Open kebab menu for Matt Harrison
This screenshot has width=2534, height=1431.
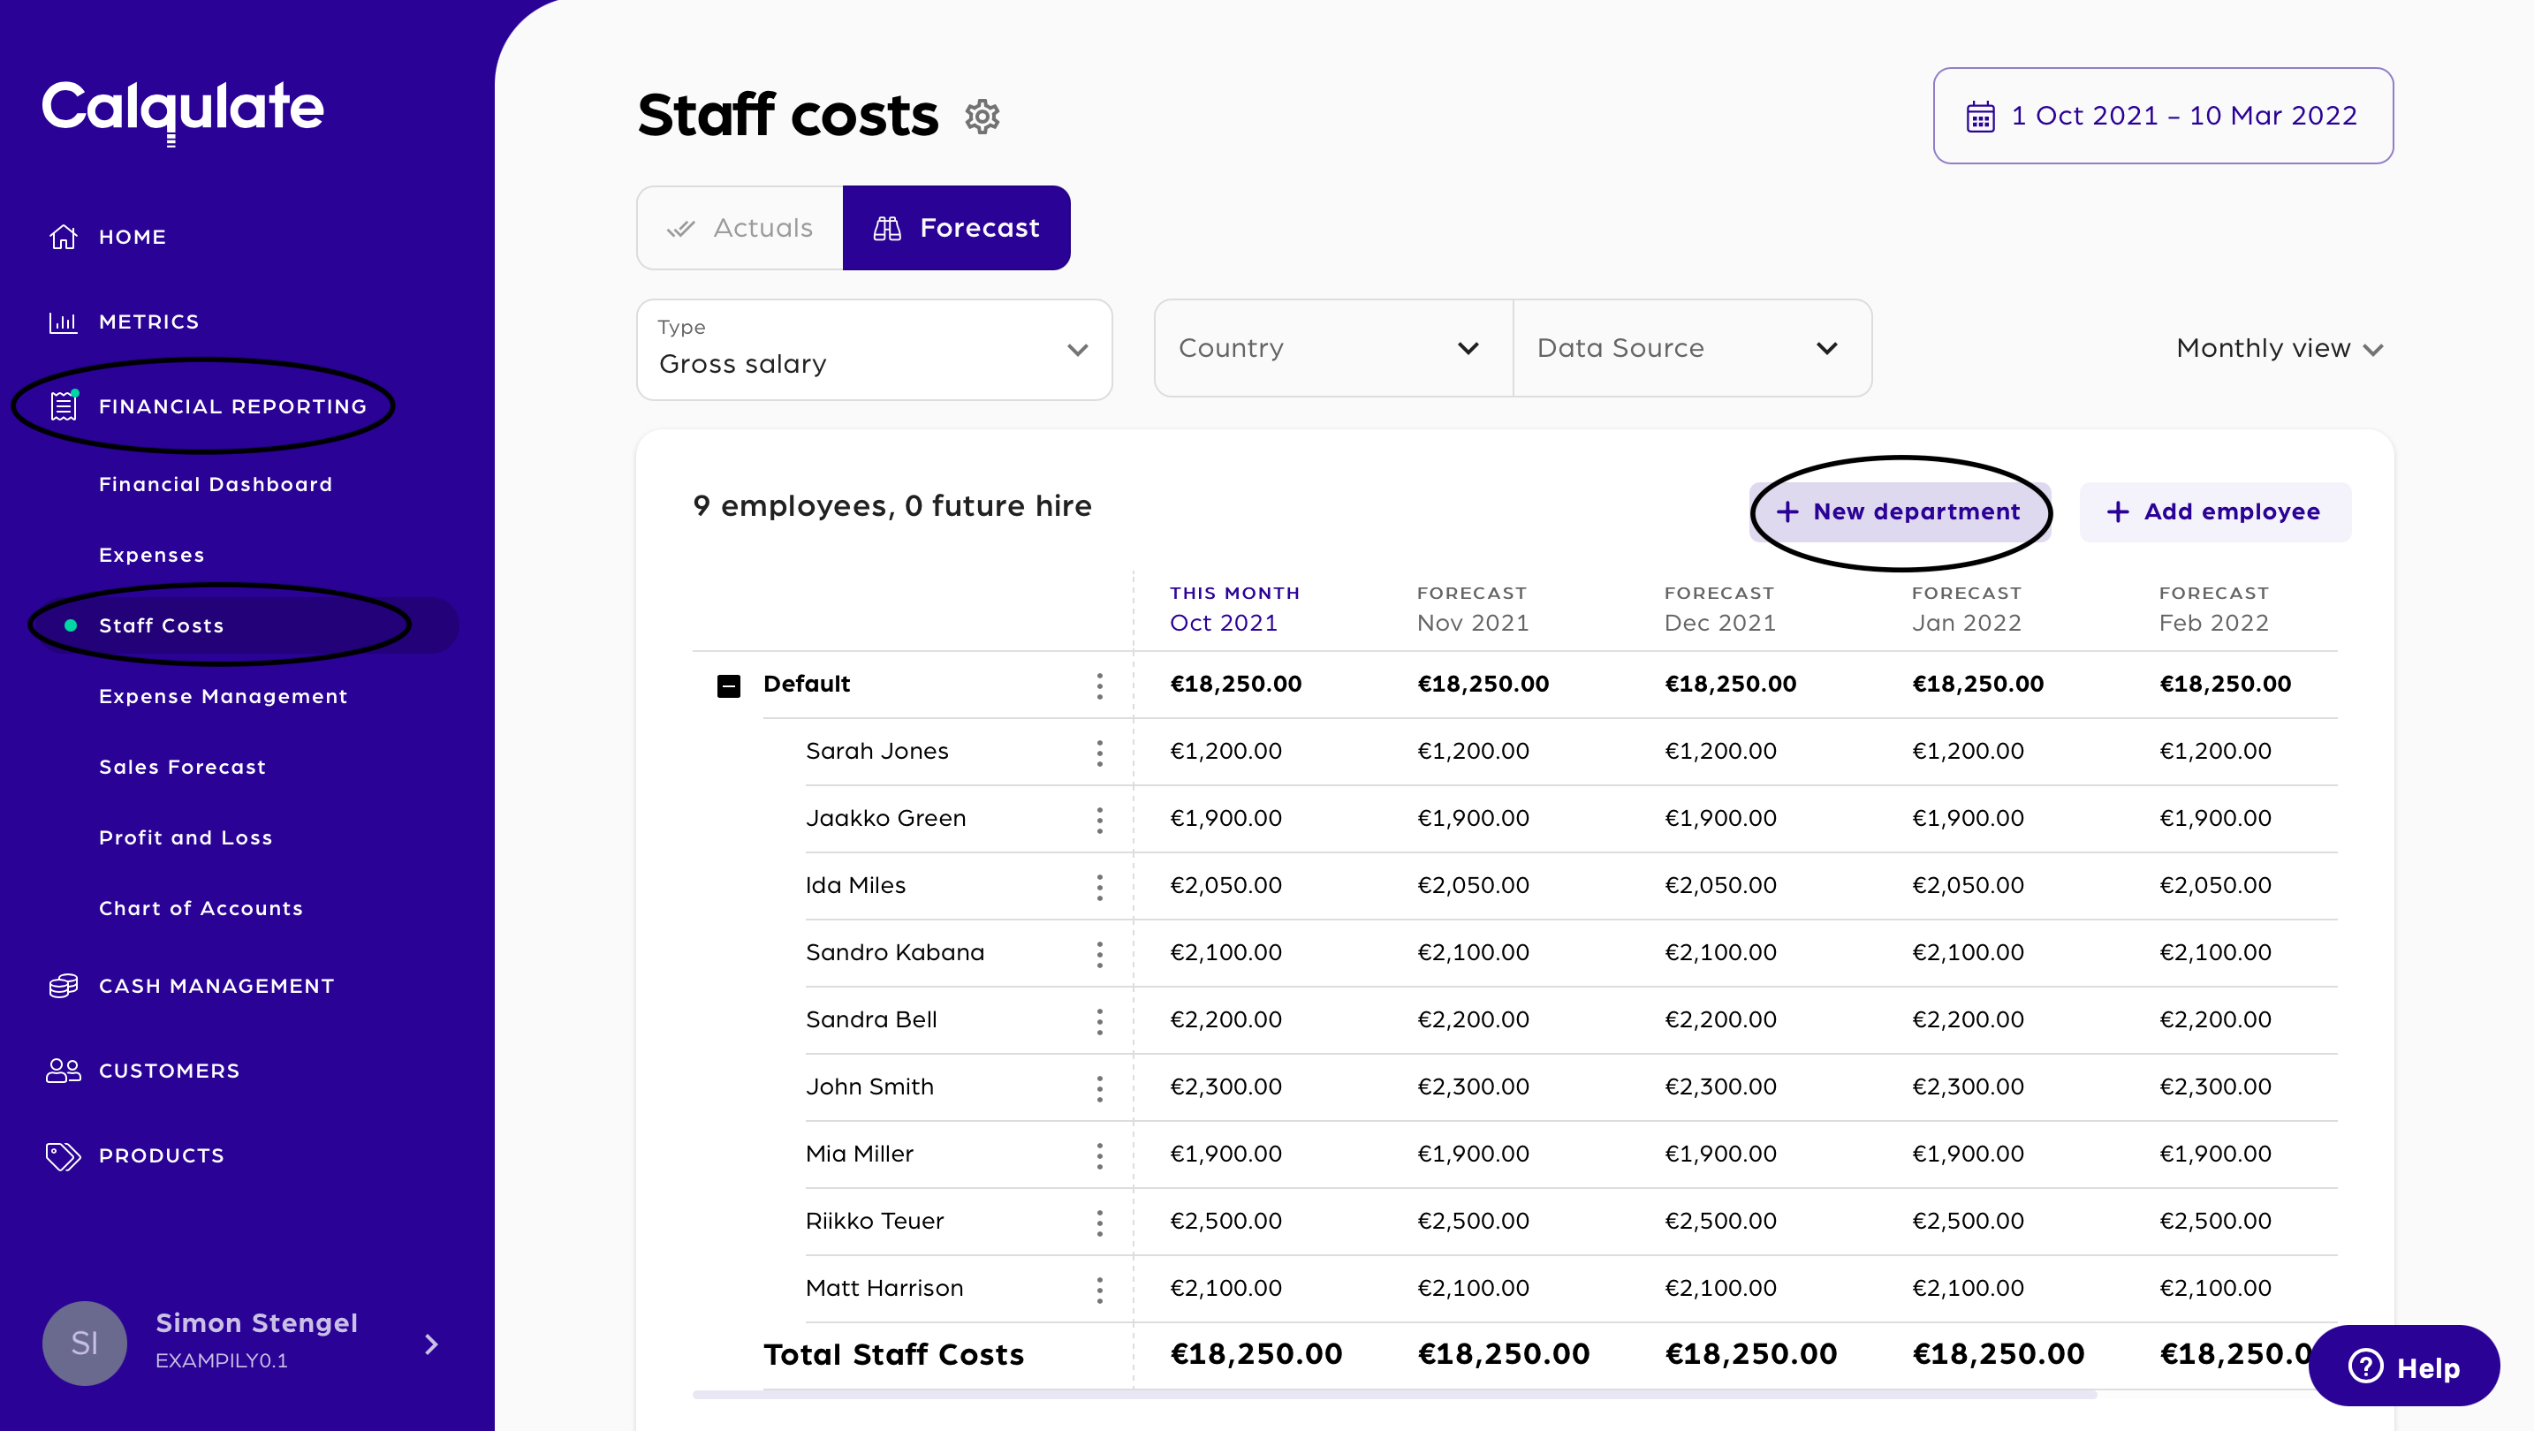(1100, 1290)
